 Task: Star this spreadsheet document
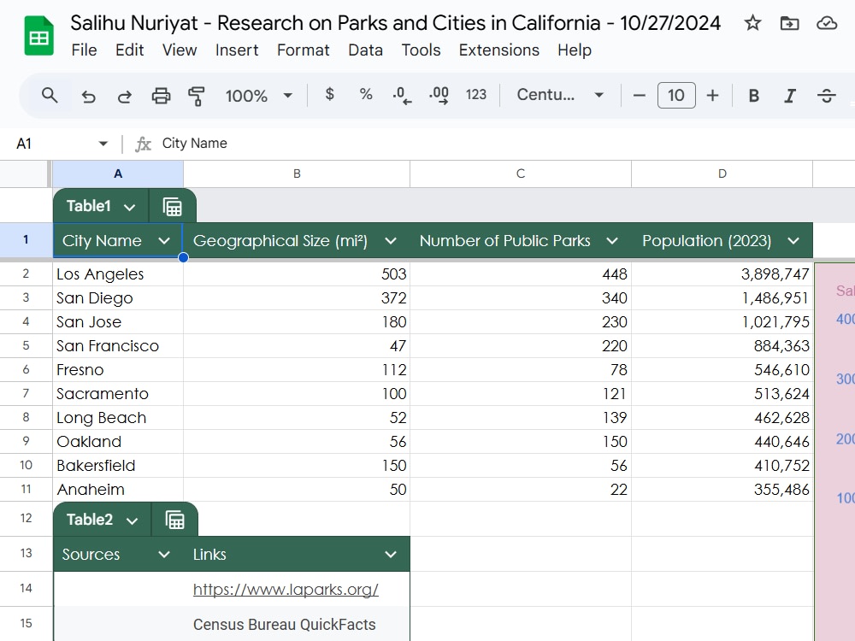point(752,23)
